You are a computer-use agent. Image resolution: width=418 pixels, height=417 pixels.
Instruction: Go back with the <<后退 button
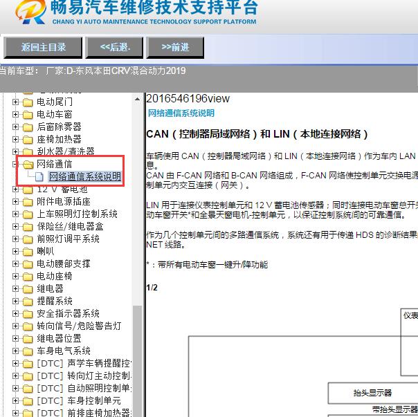click(x=114, y=48)
